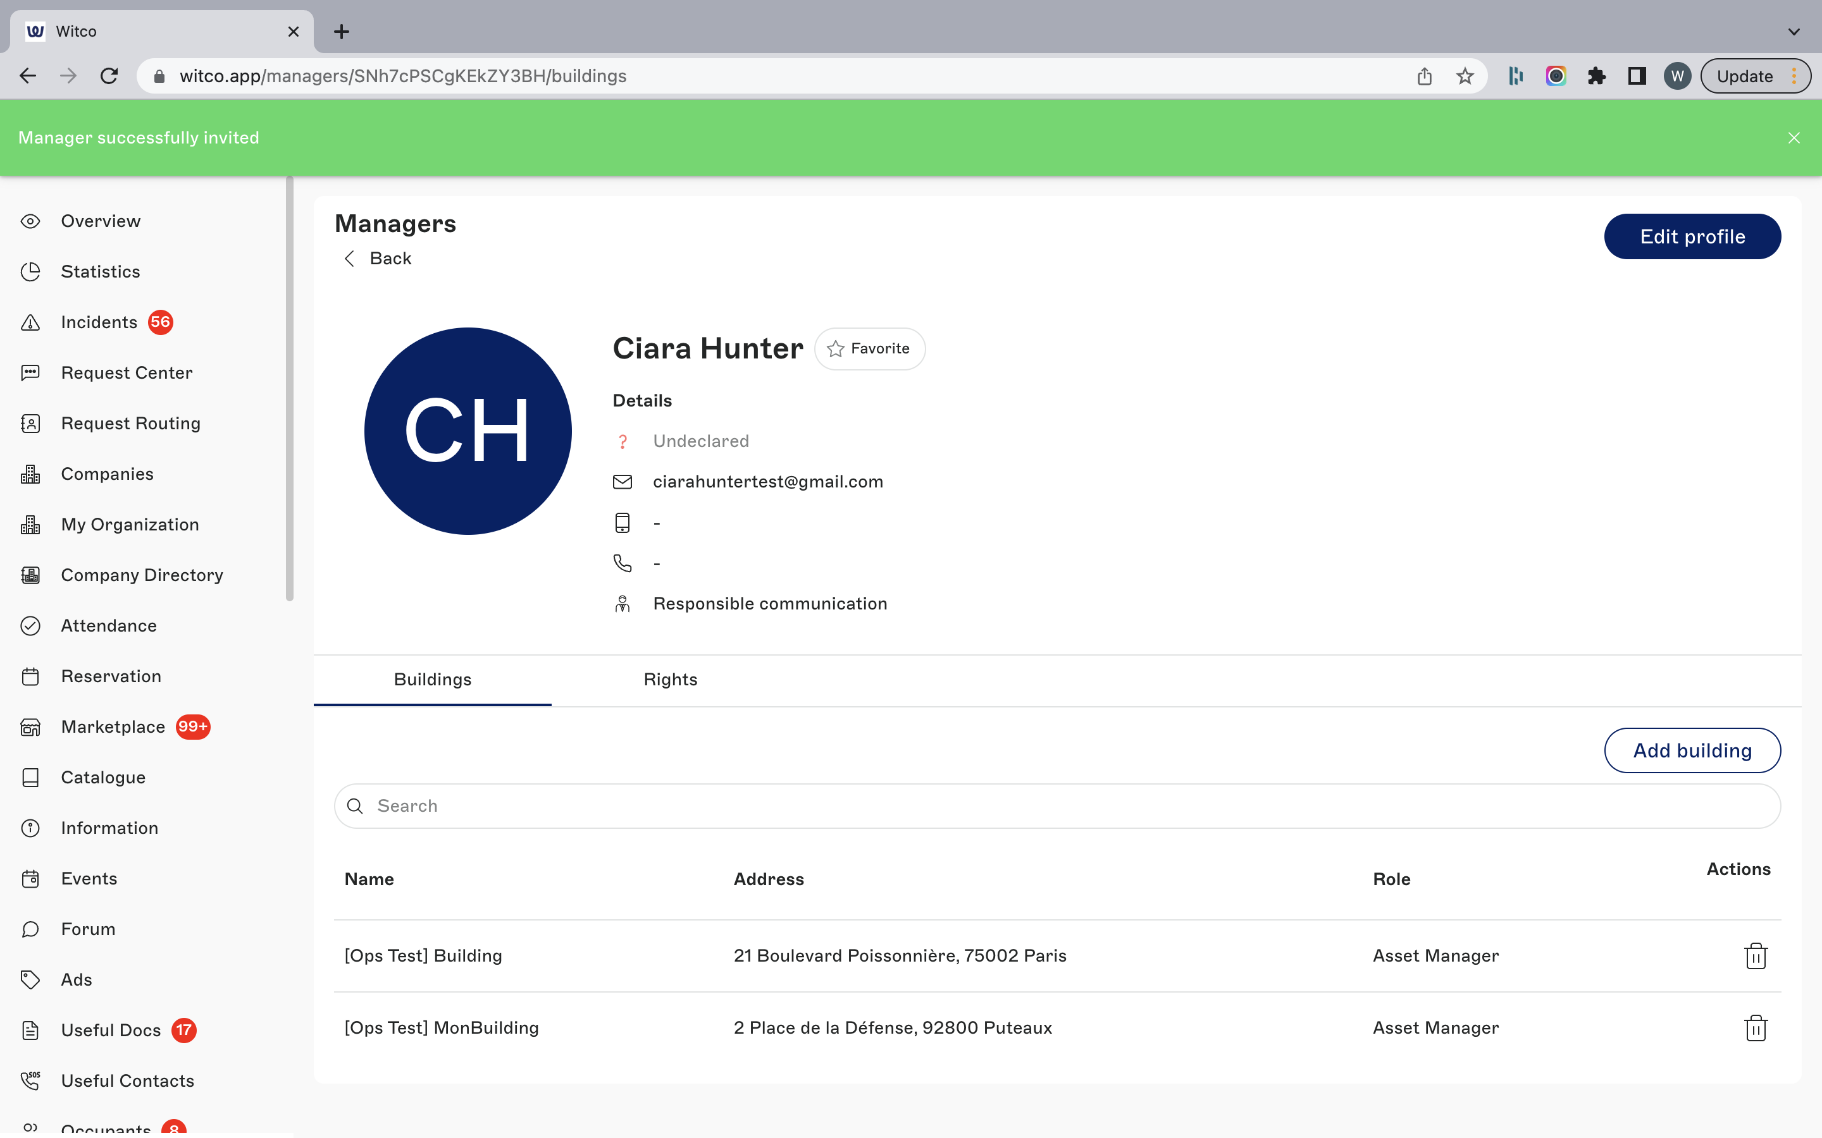Reload the page
This screenshot has width=1822, height=1138.
(109, 76)
